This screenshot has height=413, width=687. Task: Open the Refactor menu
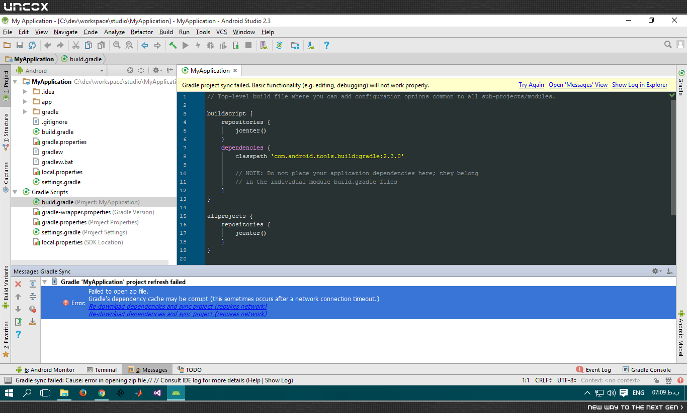142,32
